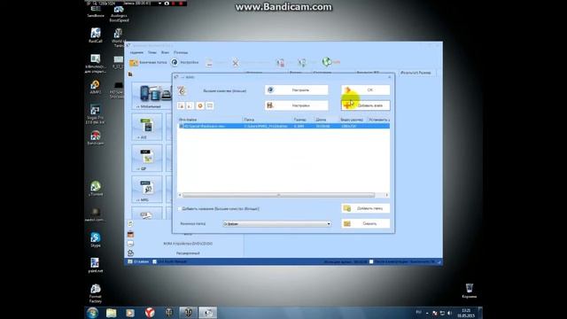Click the Добавить файл button
Image resolution: width=567 pixels, height=319 pixels.
click(366, 105)
